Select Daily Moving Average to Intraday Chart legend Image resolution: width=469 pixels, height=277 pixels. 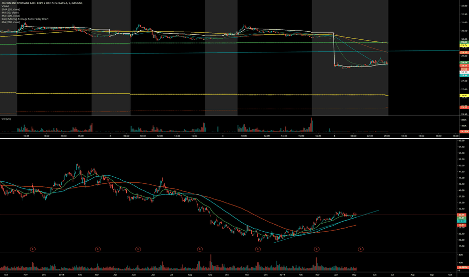click(25, 19)
